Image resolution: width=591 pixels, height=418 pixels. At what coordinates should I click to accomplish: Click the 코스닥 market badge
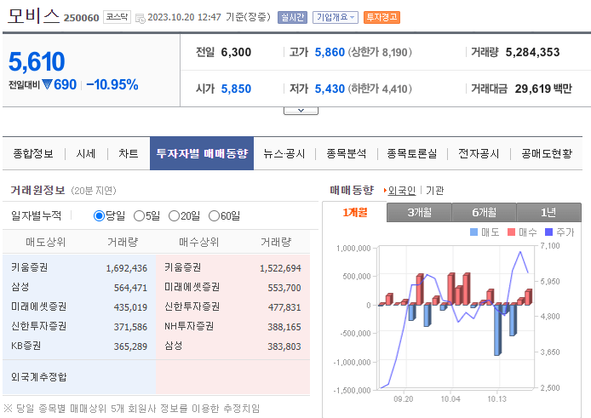point(117,17)
